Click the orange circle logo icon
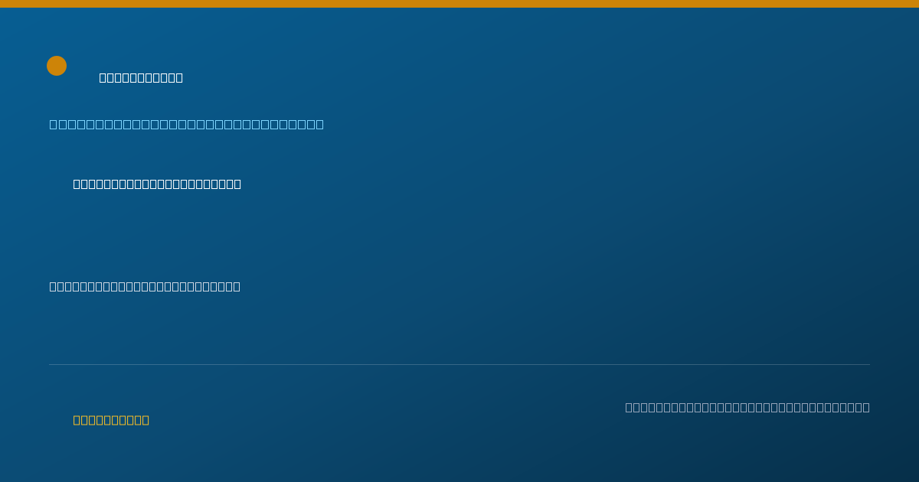The width and height of the screenshot is (919, 482). pyautogui.click(x=57, y=66)
